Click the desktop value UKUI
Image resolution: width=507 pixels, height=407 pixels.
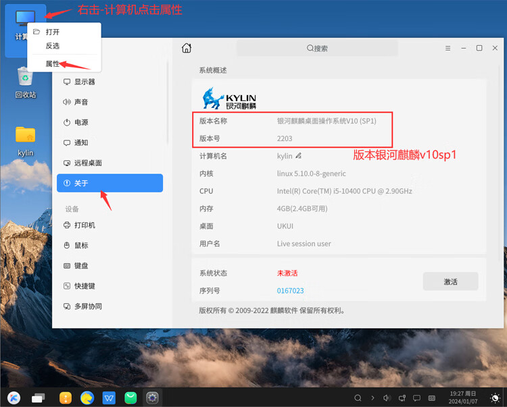tap(285, 226)
